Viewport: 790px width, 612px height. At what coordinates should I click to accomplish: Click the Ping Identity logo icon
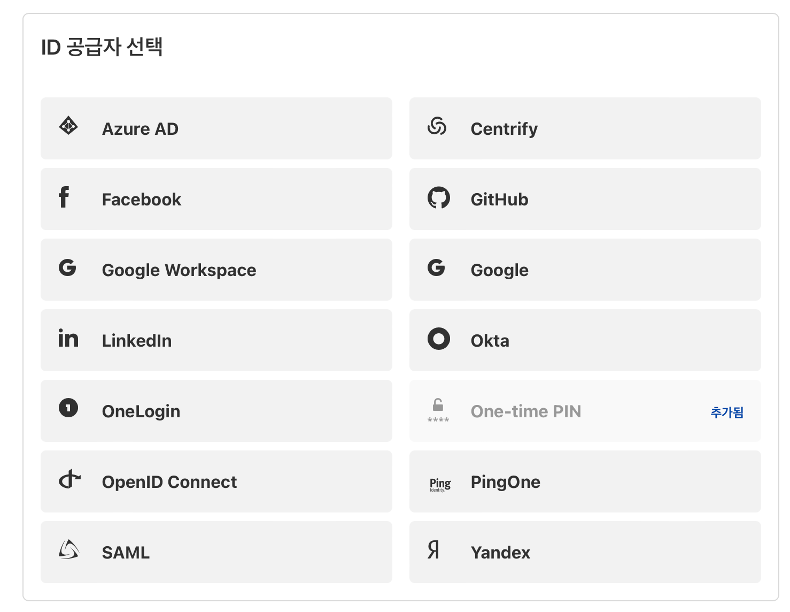[x=440, y=484]
